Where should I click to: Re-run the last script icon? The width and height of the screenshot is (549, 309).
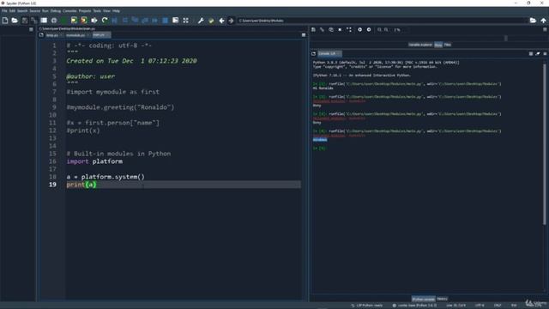(105, 21)
